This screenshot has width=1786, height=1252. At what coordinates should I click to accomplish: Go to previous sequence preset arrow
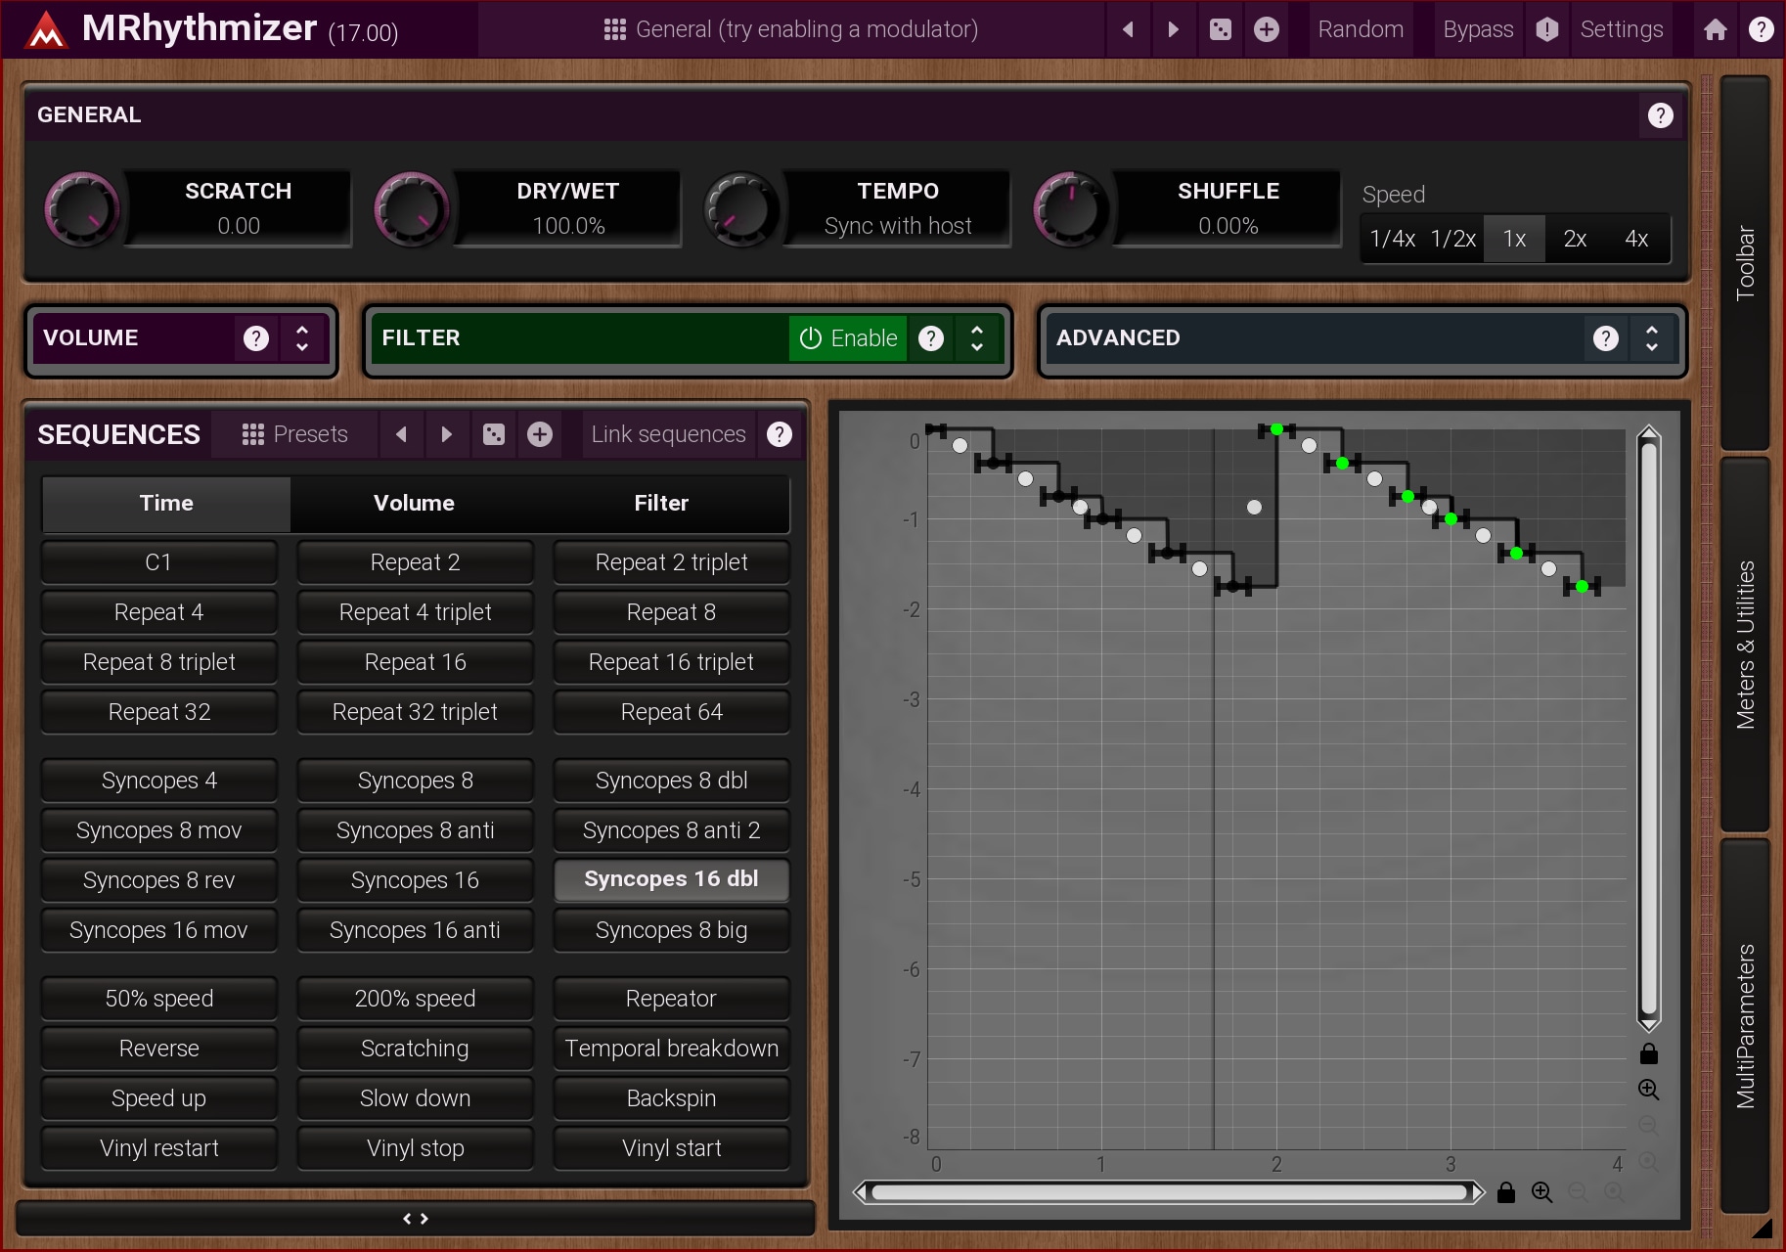click(401, 434)
